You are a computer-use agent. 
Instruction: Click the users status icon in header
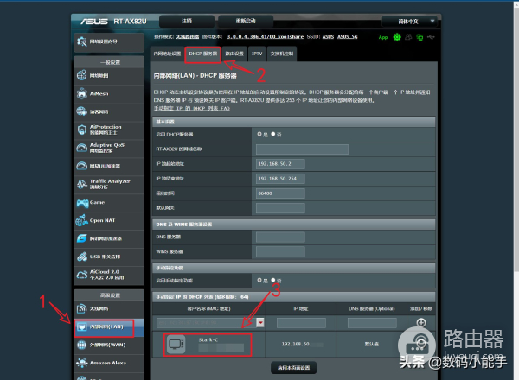pyautogui.click(x=408, y=37)
